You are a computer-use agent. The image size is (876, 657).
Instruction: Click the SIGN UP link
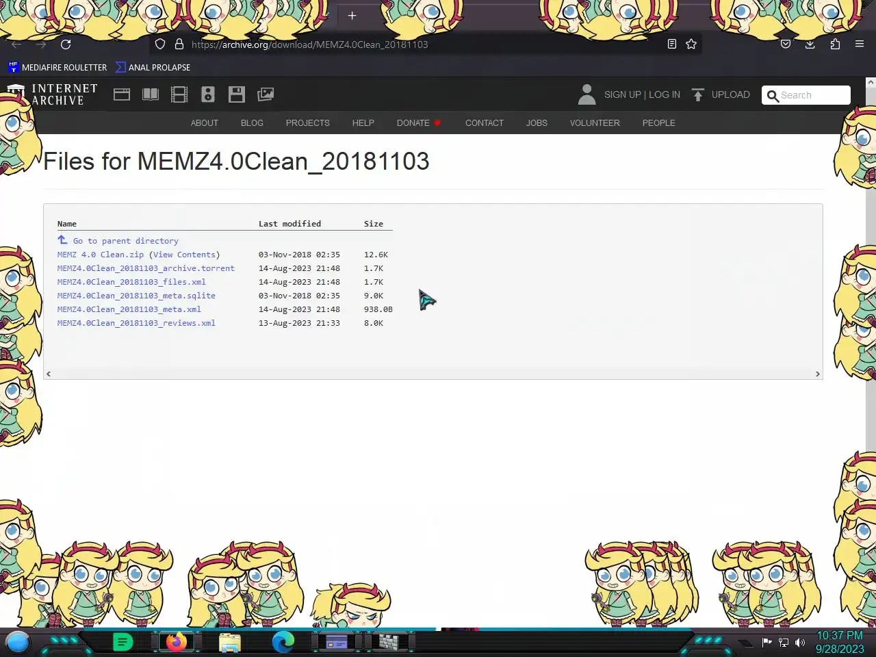(623, 94)
